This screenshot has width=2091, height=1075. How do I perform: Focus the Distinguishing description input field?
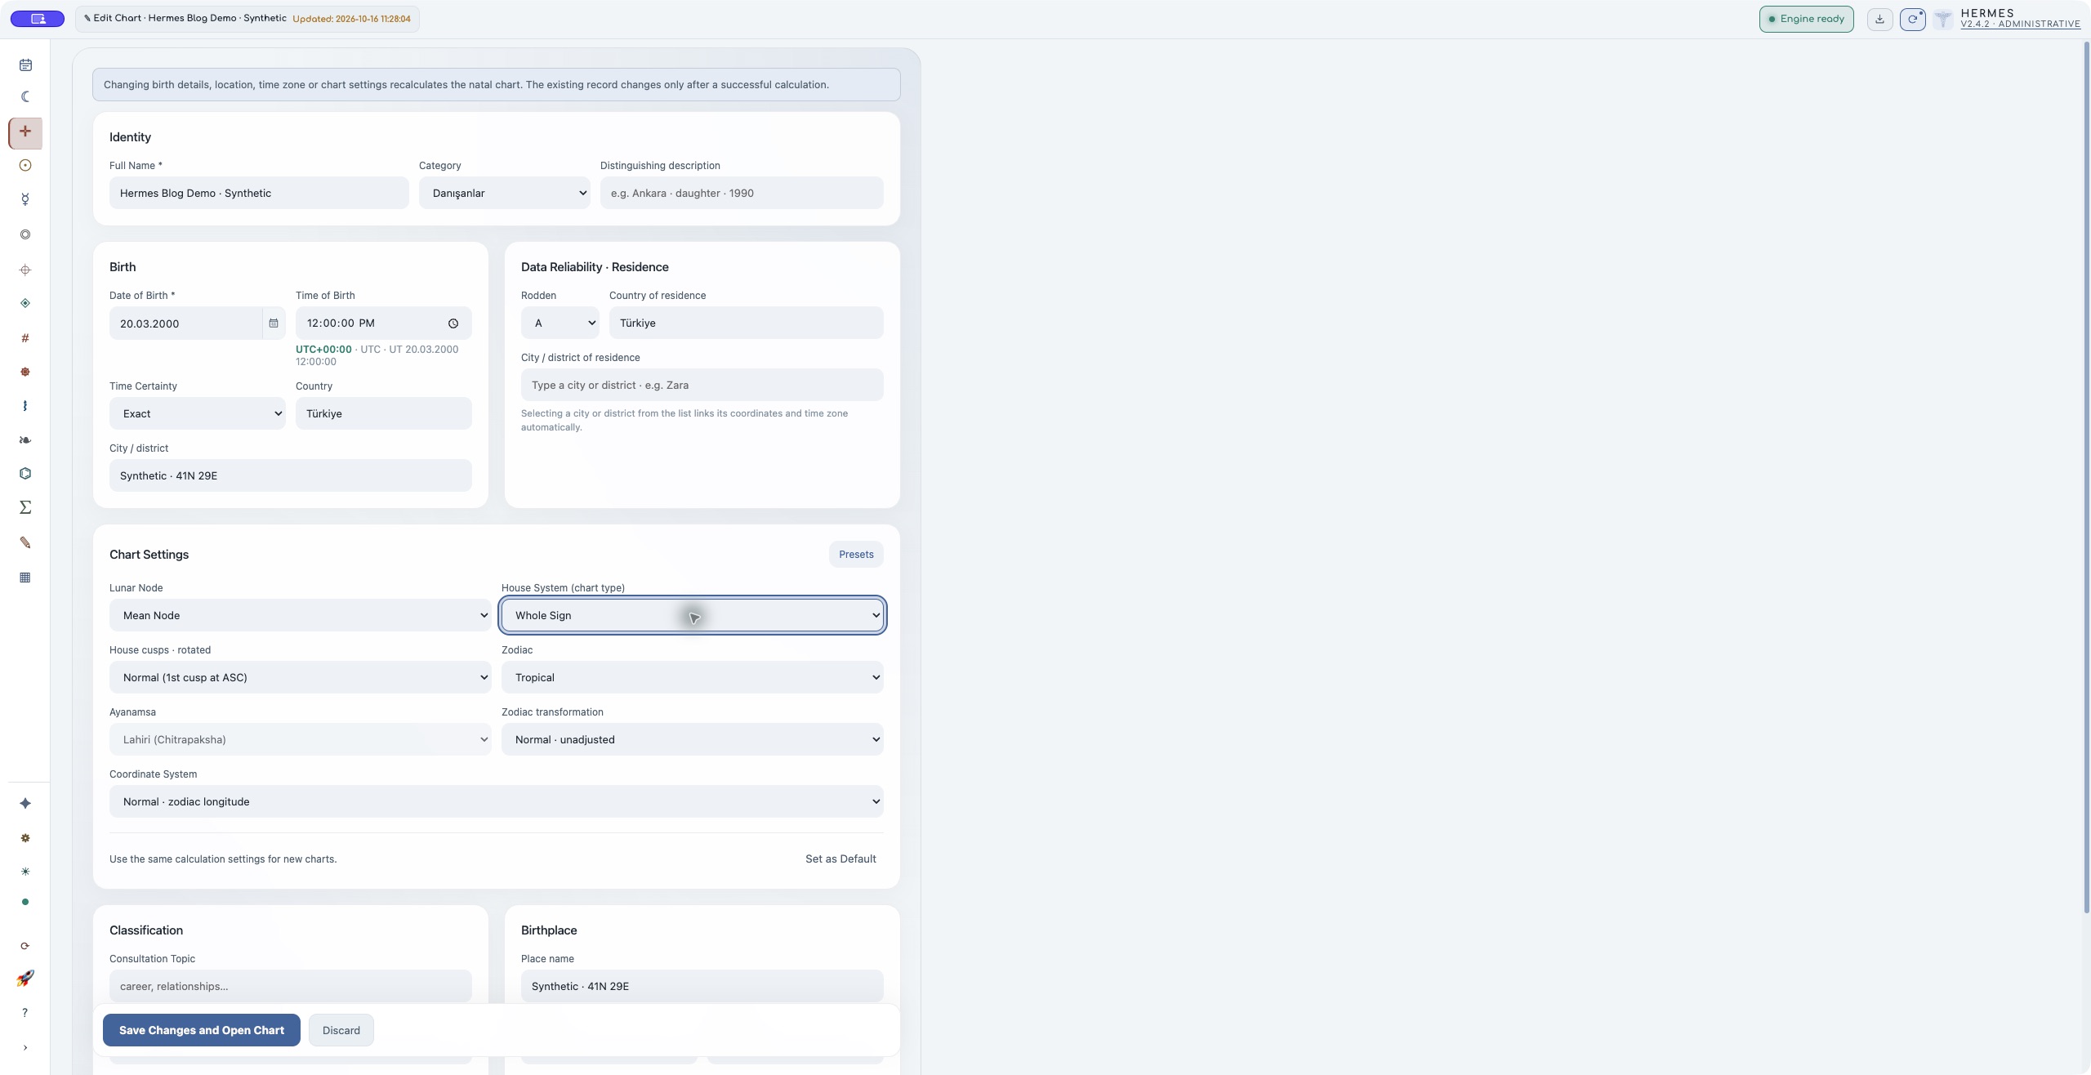tap(742, 193)
